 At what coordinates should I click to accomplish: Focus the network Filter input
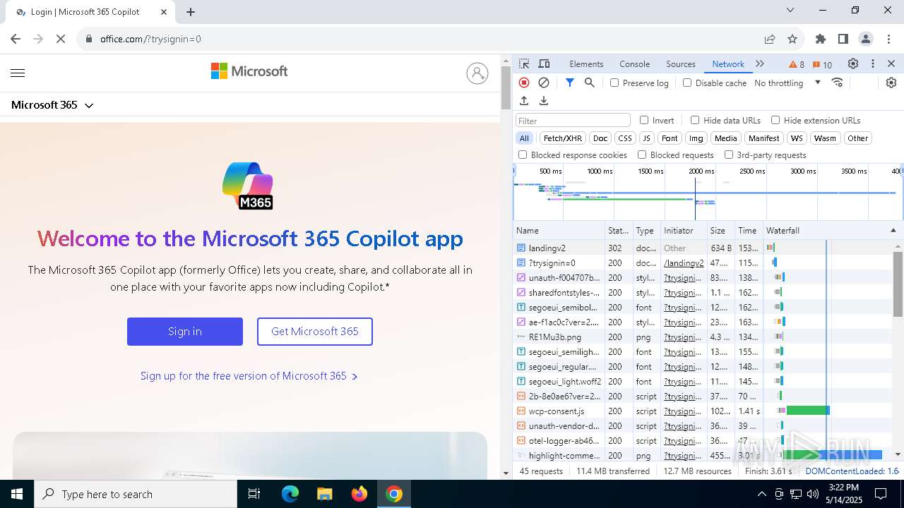(x=573, y=121)
